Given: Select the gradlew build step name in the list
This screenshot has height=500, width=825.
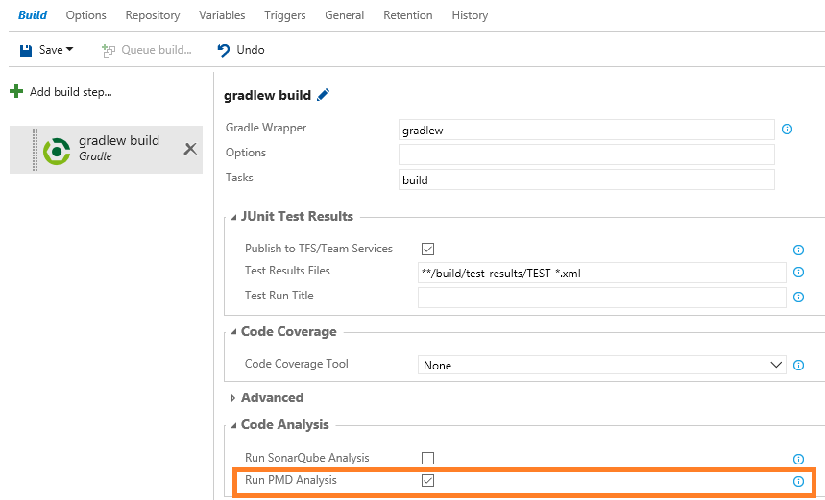Looking at the screenshot, I should (119, 140).
